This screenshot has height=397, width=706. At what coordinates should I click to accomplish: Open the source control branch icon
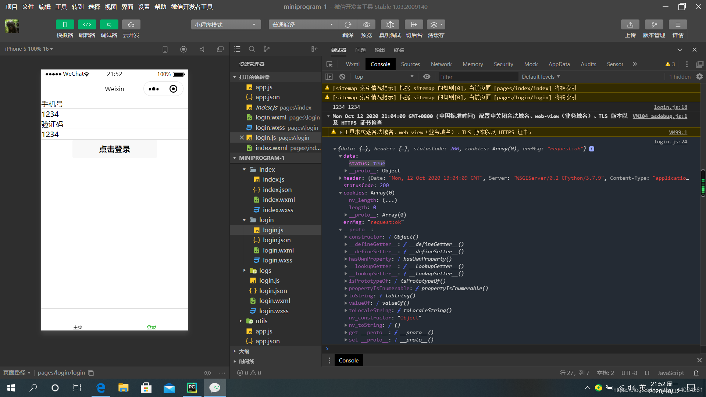pyautogui.click(x=267, y=49)
